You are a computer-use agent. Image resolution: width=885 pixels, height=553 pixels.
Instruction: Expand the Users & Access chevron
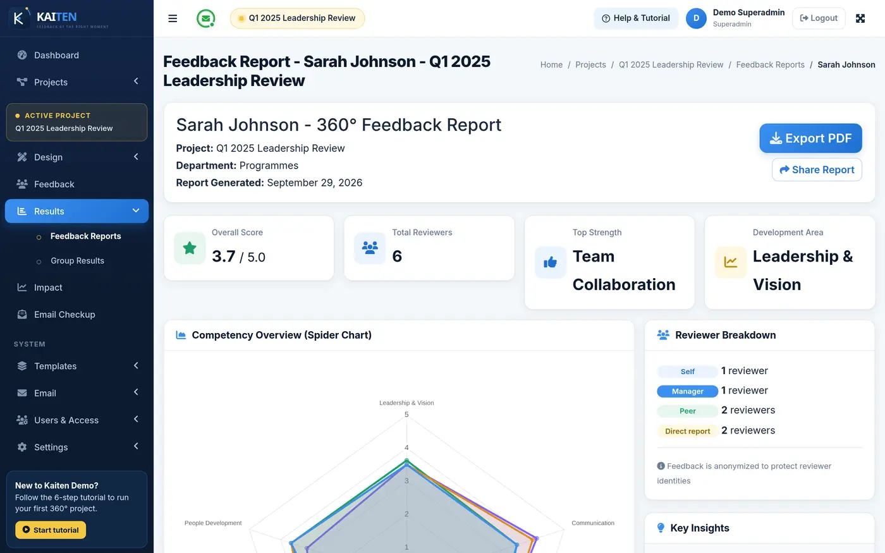[x=136, y=420]
